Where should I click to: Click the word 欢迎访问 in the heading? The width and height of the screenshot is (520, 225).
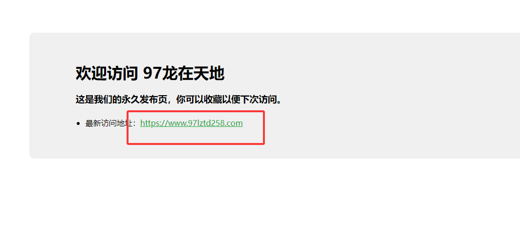coord(107,73)
